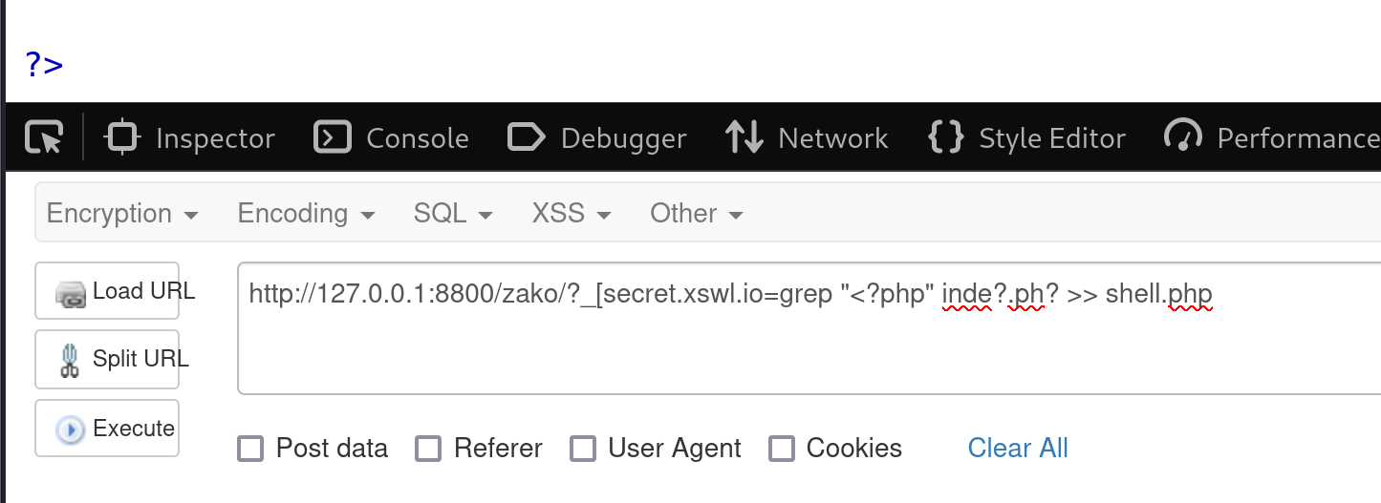
Task: Click the Network arrows icon
Action: [x=744, y=137]
